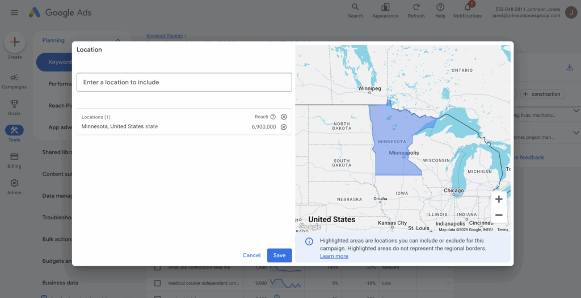
Task: Collapse the Planning section
Action: click(118, 40)
